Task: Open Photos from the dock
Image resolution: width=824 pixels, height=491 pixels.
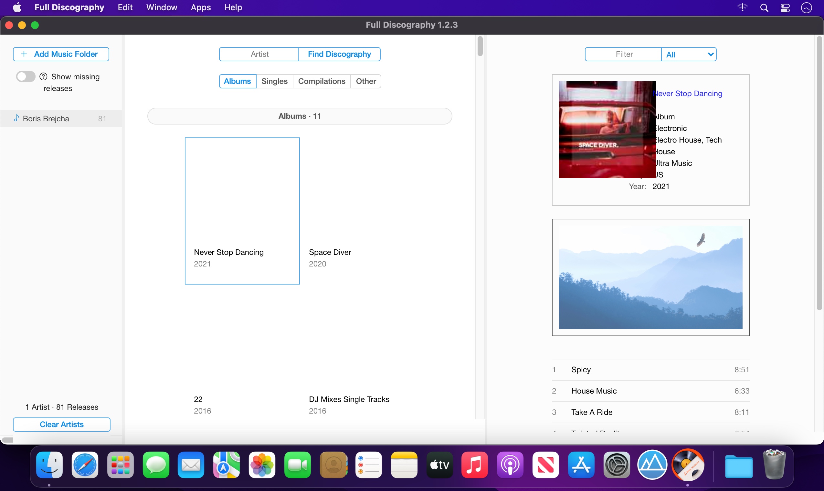Action: (x=262, y=465)
